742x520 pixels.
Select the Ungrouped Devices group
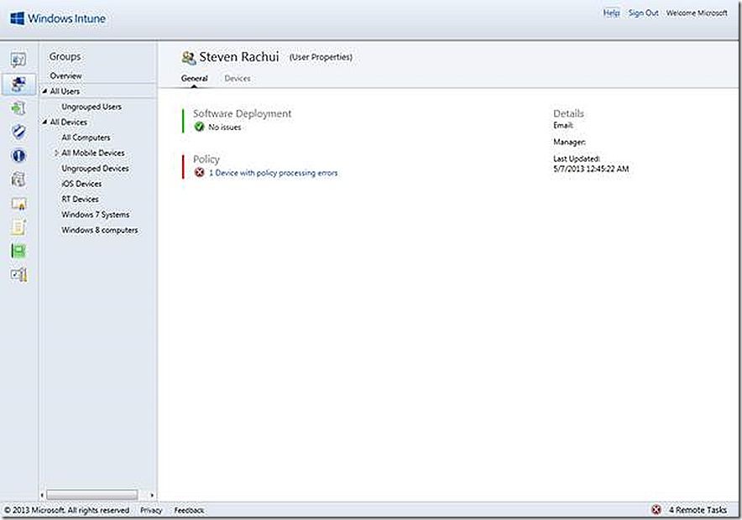[95, 169]
